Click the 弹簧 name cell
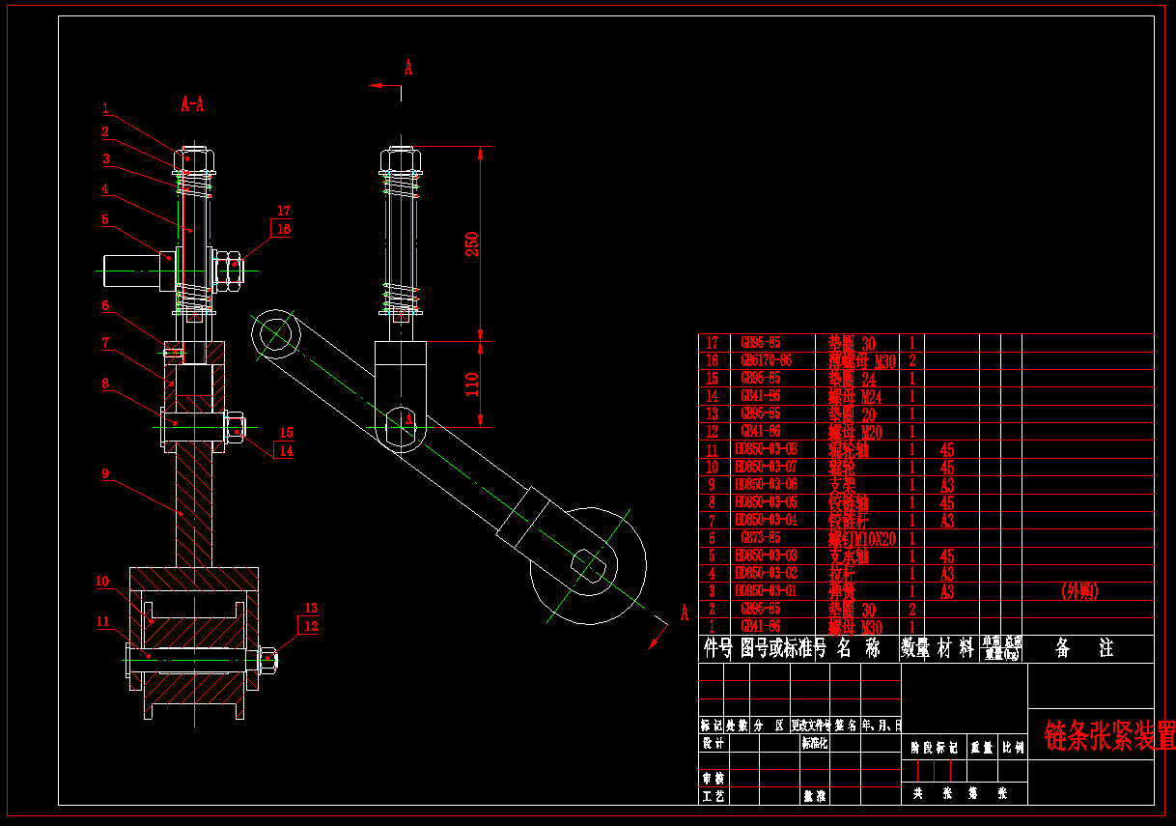1176x826 pixels. click(x=842, y=591)
